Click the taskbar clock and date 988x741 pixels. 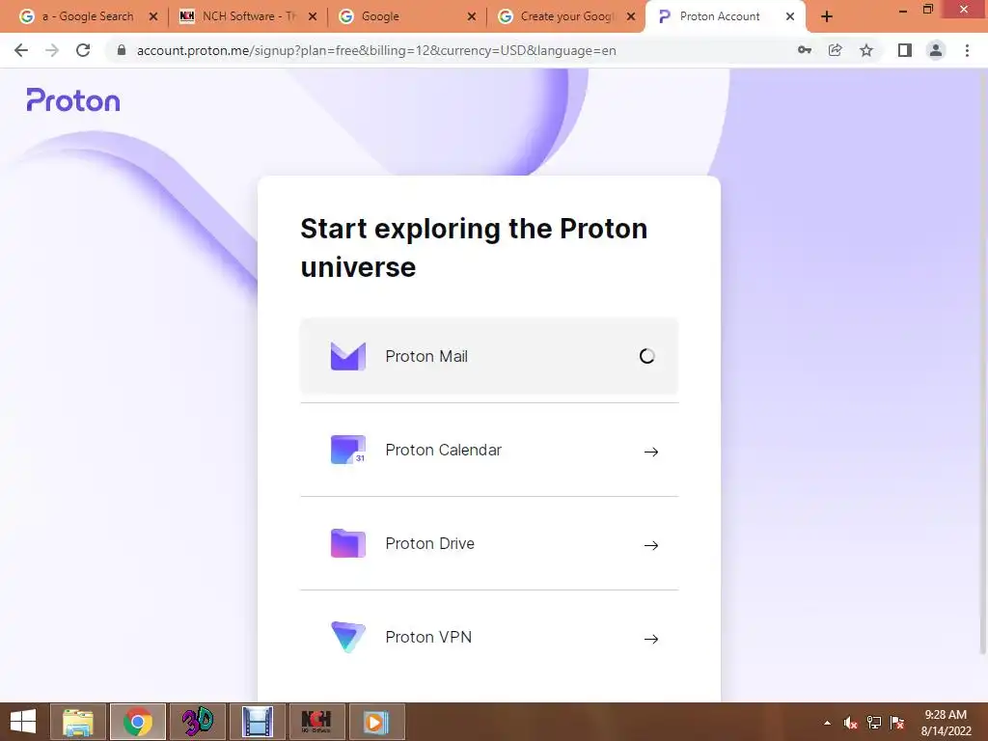point(946,723)
